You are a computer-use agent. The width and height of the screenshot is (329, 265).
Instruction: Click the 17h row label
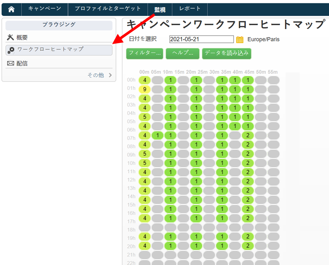point(131,221)
